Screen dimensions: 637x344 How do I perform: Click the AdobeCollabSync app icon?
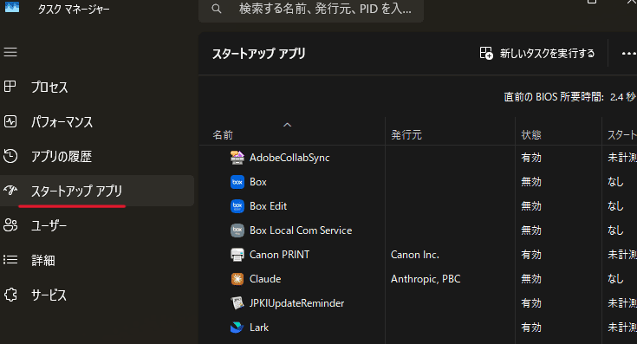point(237,158)
